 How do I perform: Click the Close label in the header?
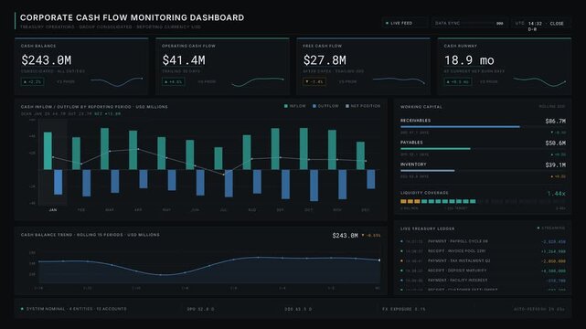click(557, 23)
